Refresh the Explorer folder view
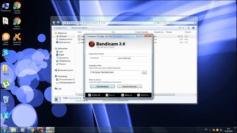This screenshot has width=237, height=133. (x=158, y=23)
